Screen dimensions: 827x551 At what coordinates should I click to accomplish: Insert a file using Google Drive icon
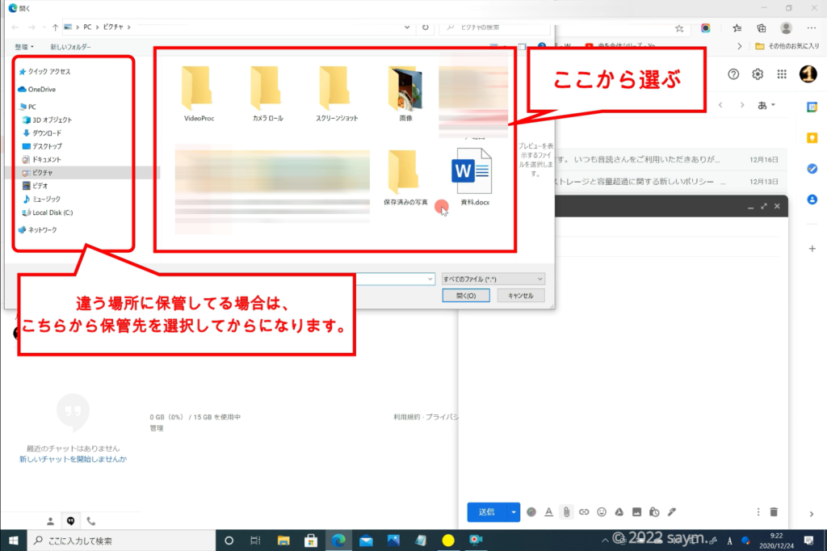point(619,511)
